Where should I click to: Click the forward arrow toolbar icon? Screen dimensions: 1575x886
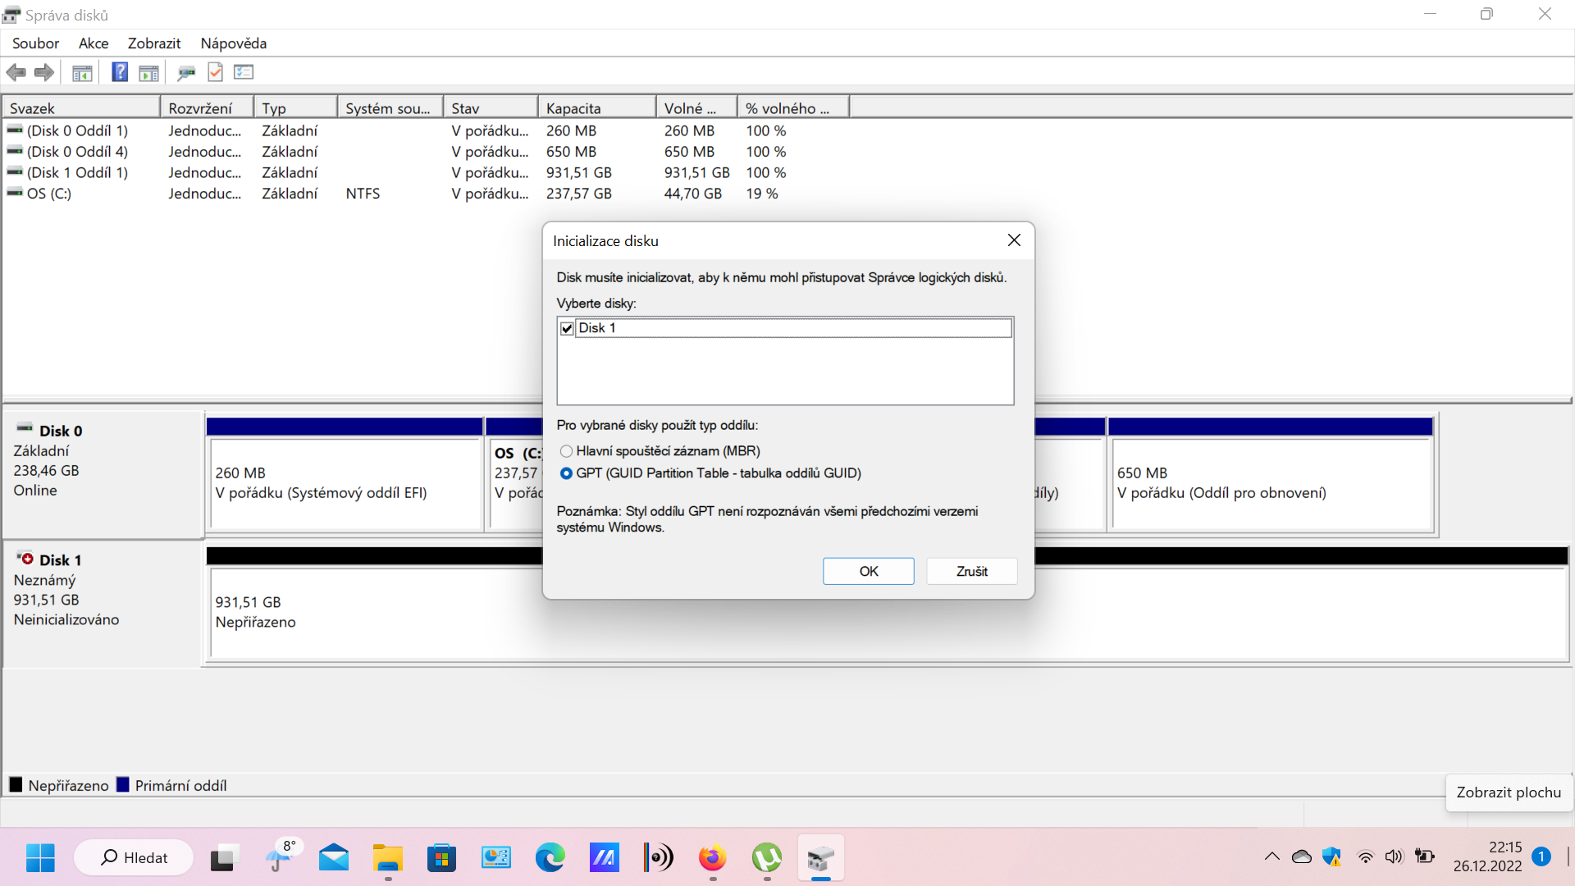point(44,73)
